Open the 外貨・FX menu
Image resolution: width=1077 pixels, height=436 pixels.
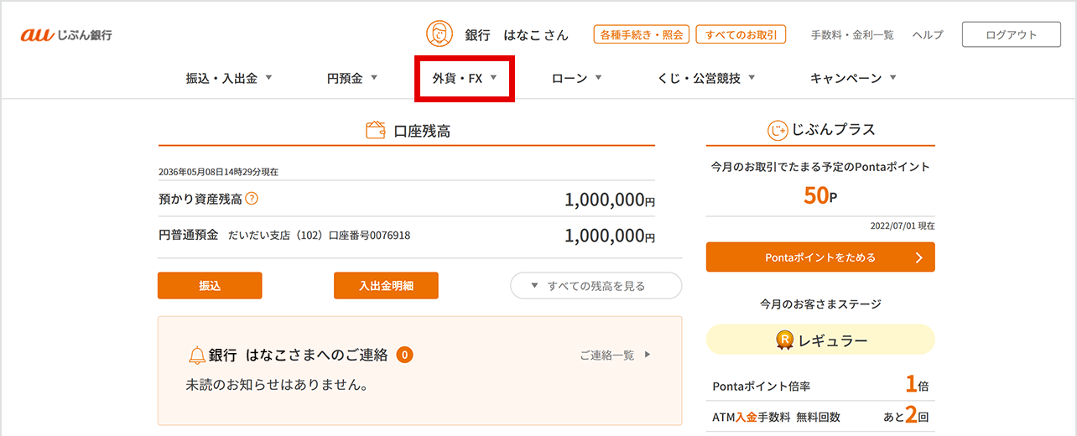point(465,78)
